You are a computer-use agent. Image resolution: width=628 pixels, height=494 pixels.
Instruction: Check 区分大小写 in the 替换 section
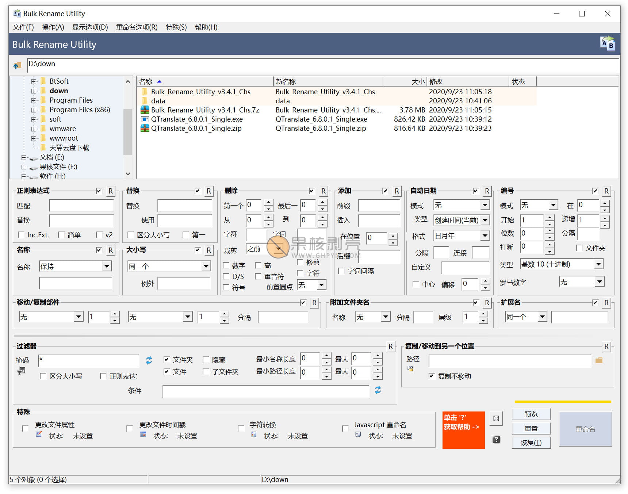[x=131, y=235]
